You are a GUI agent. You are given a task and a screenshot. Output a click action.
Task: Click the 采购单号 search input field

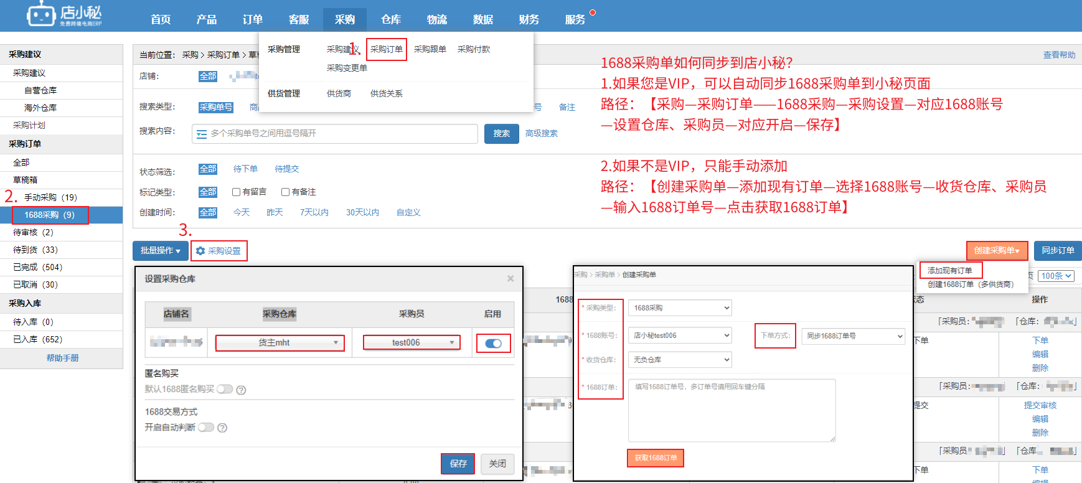(x=335, y=133)
